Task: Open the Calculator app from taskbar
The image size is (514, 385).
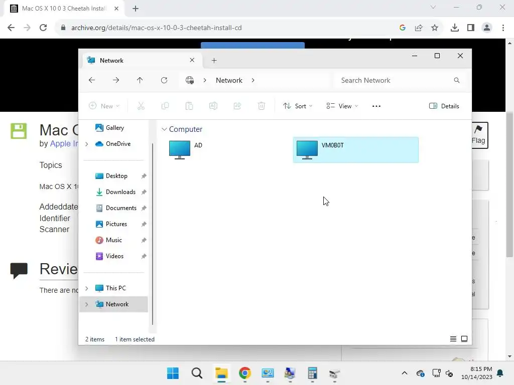Action: point(312,373)
